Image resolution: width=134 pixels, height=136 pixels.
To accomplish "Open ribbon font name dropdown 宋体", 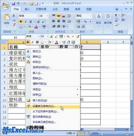I will [x=37, y=16].
